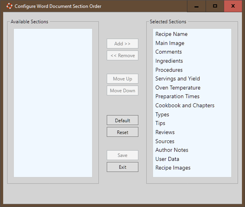Viewport: 245px width, 207px height.
Task: Click the Add >> button
Action: [x=122, y=43]
